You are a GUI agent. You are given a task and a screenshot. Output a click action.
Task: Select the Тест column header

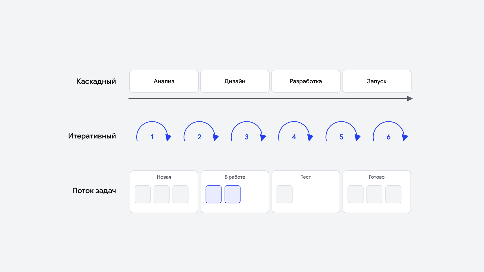point(306,177)
